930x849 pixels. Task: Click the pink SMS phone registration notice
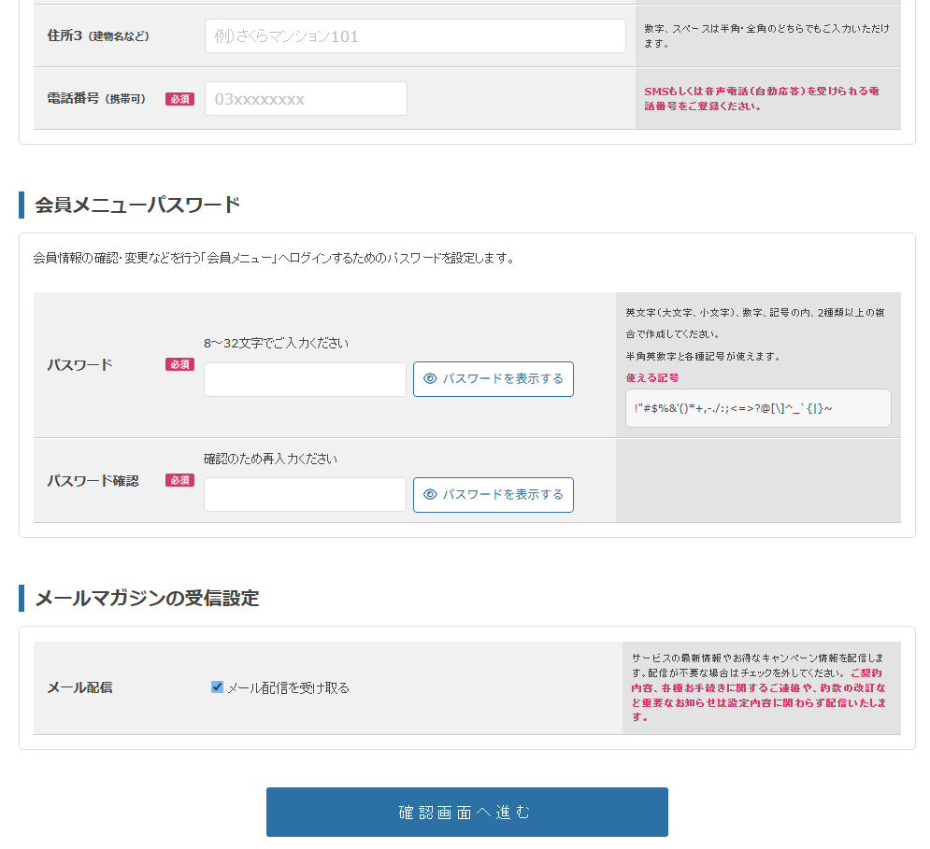pyautogui.click(x=761, y=99)
